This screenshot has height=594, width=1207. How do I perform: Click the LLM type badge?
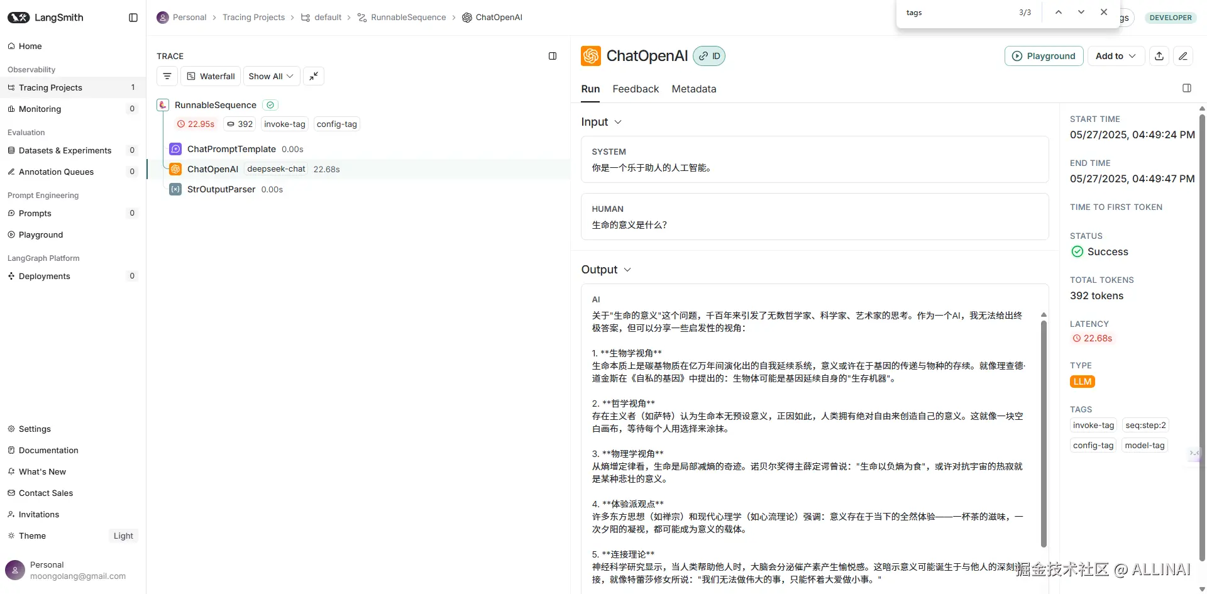click(1083, 382)
